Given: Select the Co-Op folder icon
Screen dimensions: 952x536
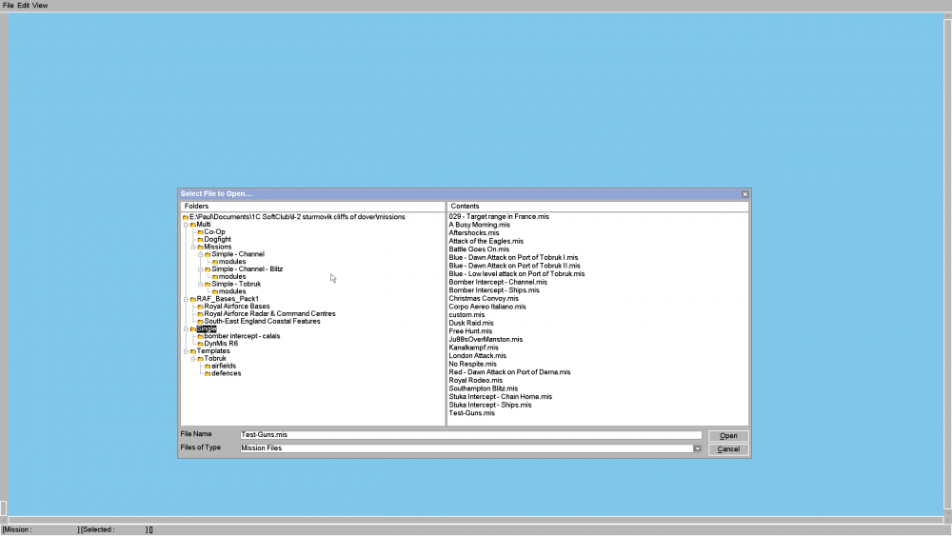Looking at the screenshot, I should [200, 232].
